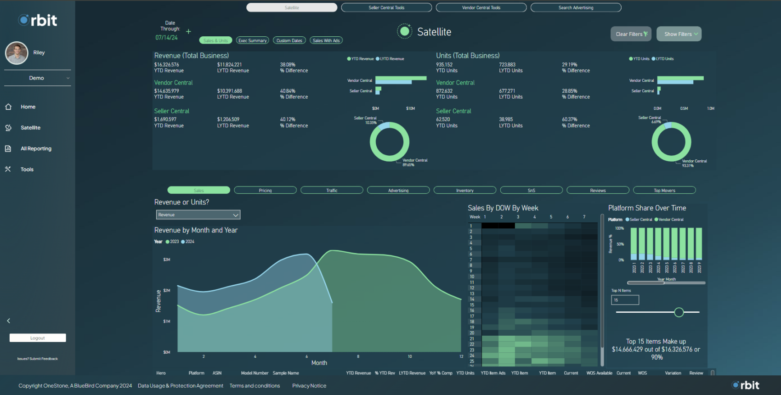
Task: Click the 07/14/24 date value
Action: click(x=166, y=38)
